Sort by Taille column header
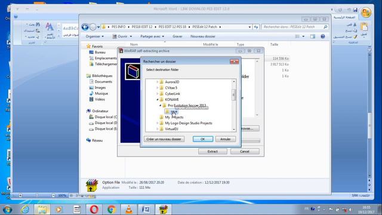The height and width of the screenshot is (215, 382). point(274,44)
